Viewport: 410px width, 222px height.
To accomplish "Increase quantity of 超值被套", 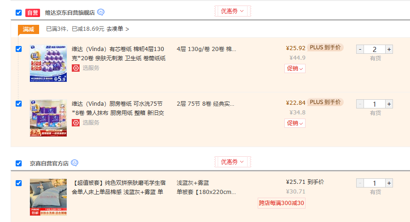I will point(389,183).
